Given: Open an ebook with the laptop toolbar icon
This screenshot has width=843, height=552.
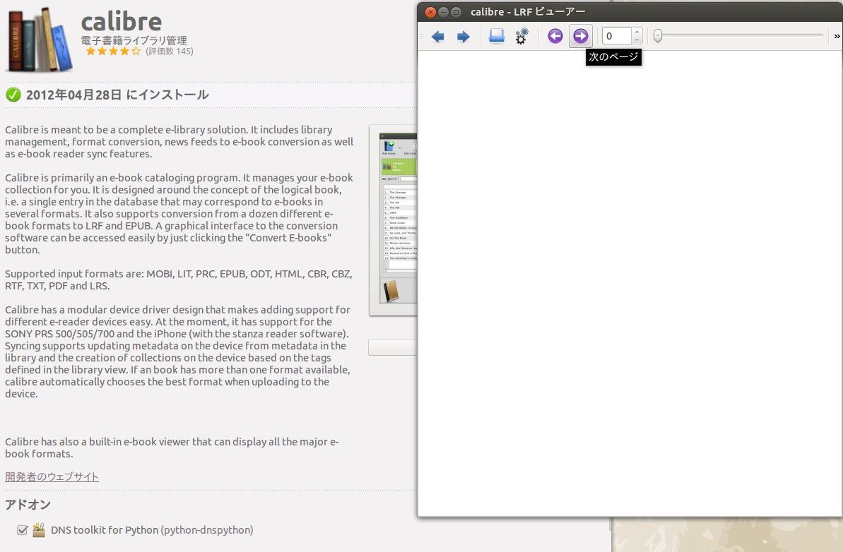Looking at the screenshot, I should (x=496, y=36).
